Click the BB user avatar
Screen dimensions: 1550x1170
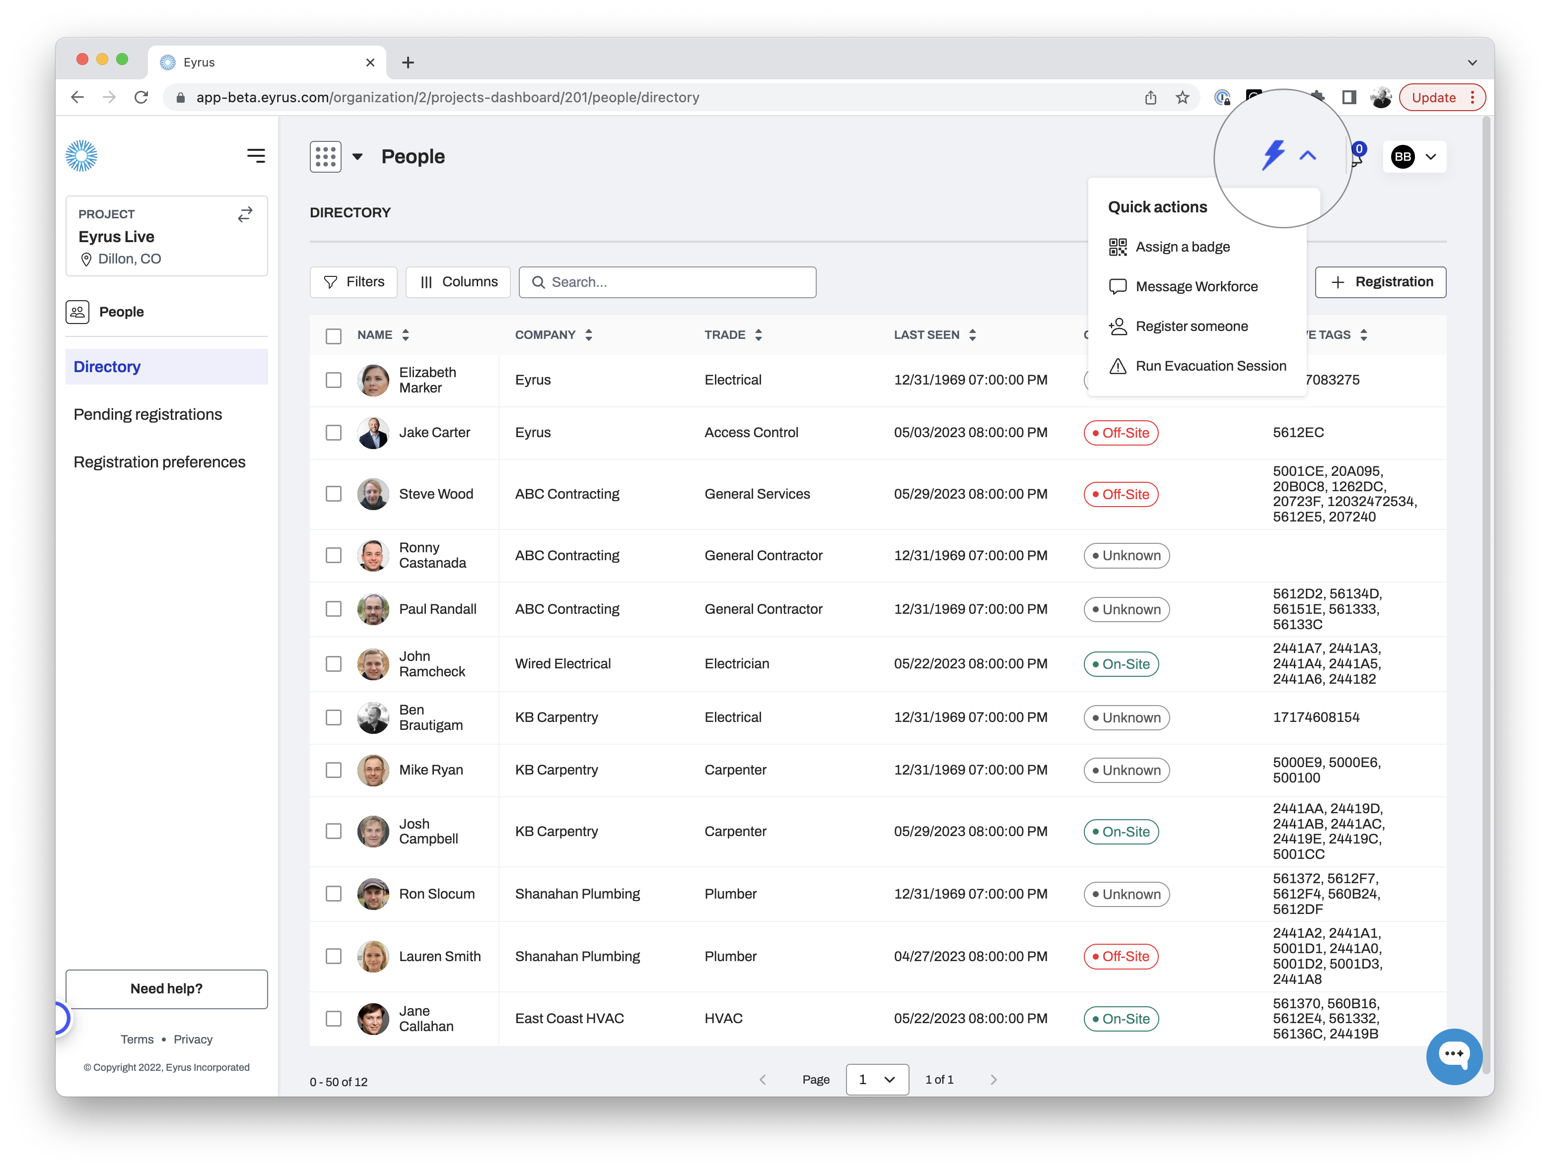[x=1402, y=156]
